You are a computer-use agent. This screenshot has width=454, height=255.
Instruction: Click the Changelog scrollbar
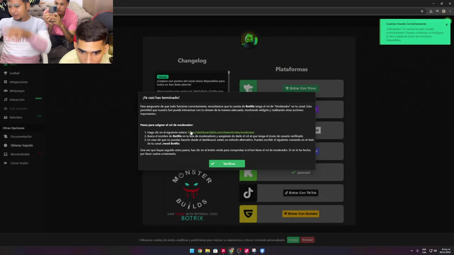point(229,81)
